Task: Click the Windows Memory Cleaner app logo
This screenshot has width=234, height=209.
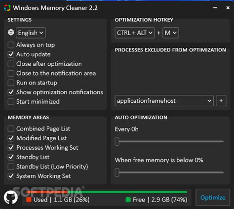Action: (x=7, y=8)
